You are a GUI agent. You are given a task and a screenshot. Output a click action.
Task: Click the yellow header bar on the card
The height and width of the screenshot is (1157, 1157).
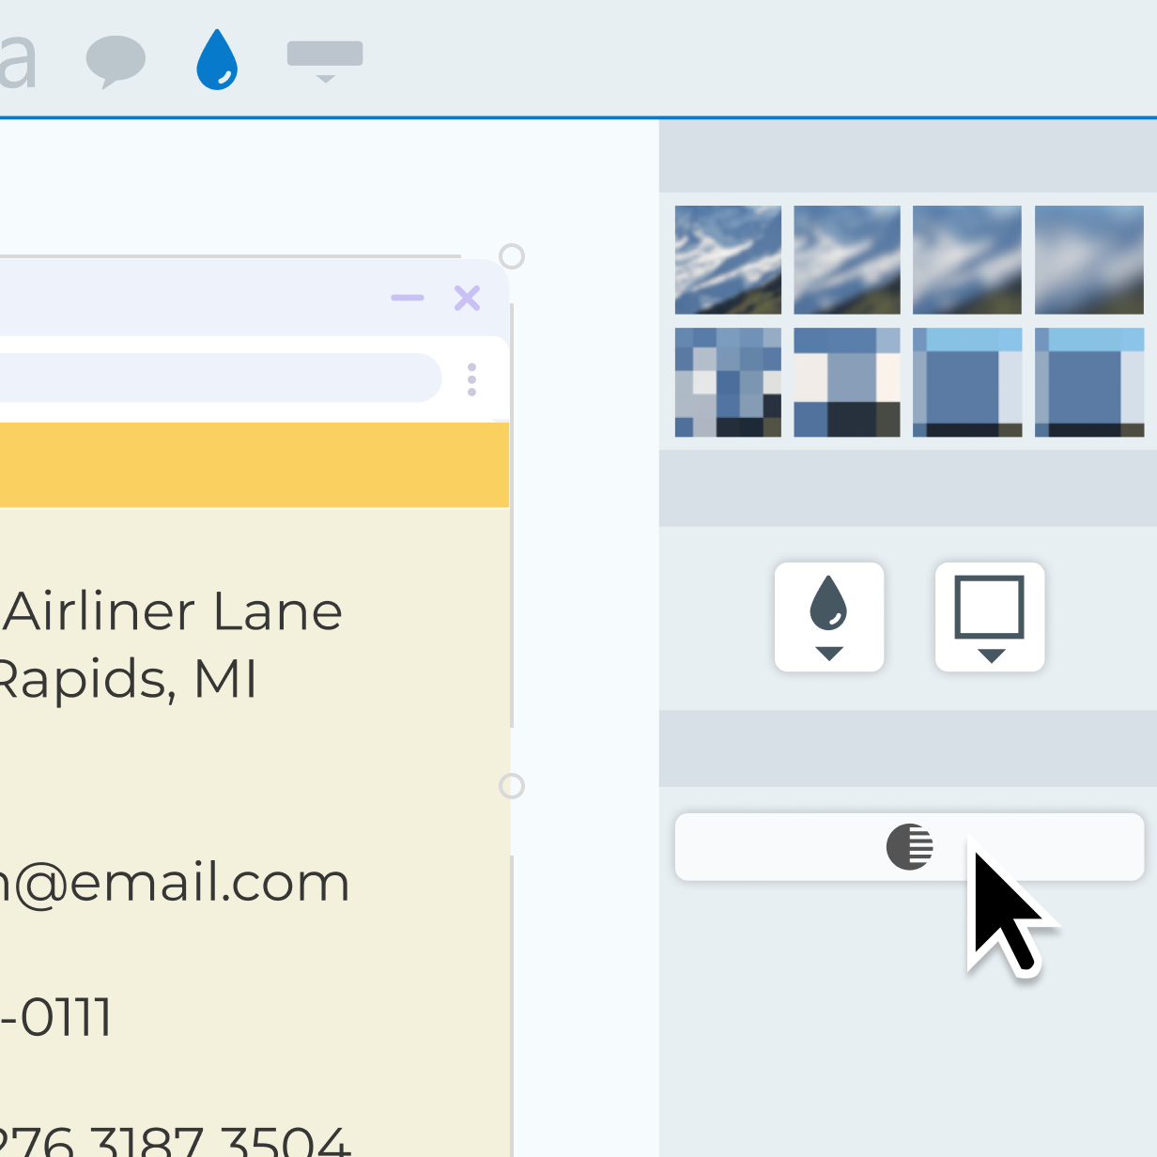click(x=254, y=465)
